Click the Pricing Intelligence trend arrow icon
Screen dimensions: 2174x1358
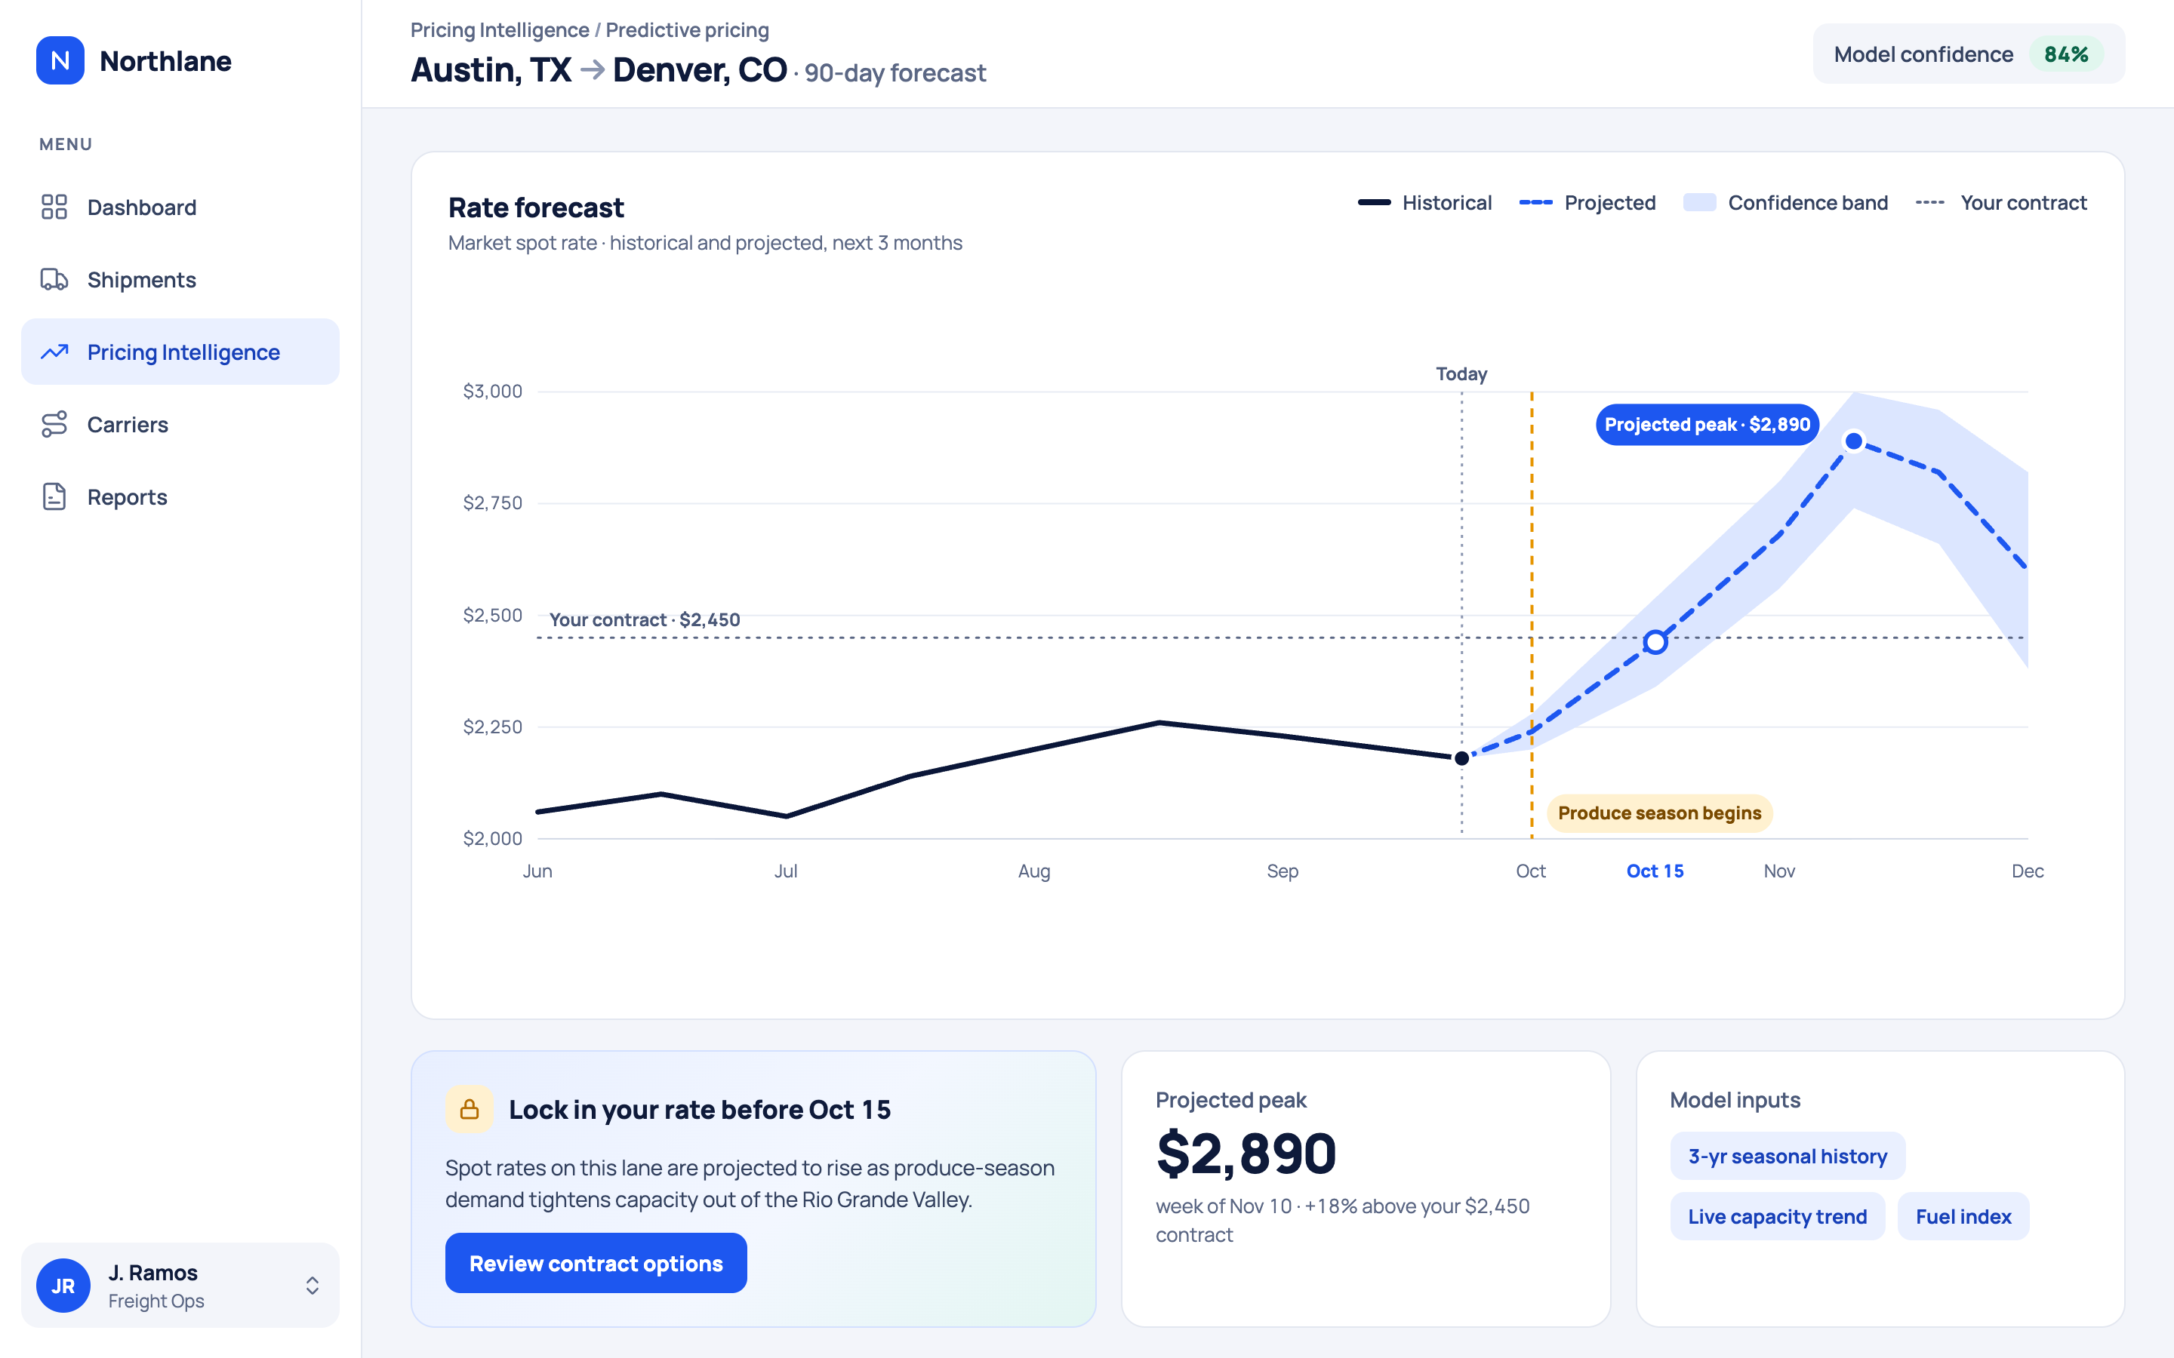[x=54, y=352]
